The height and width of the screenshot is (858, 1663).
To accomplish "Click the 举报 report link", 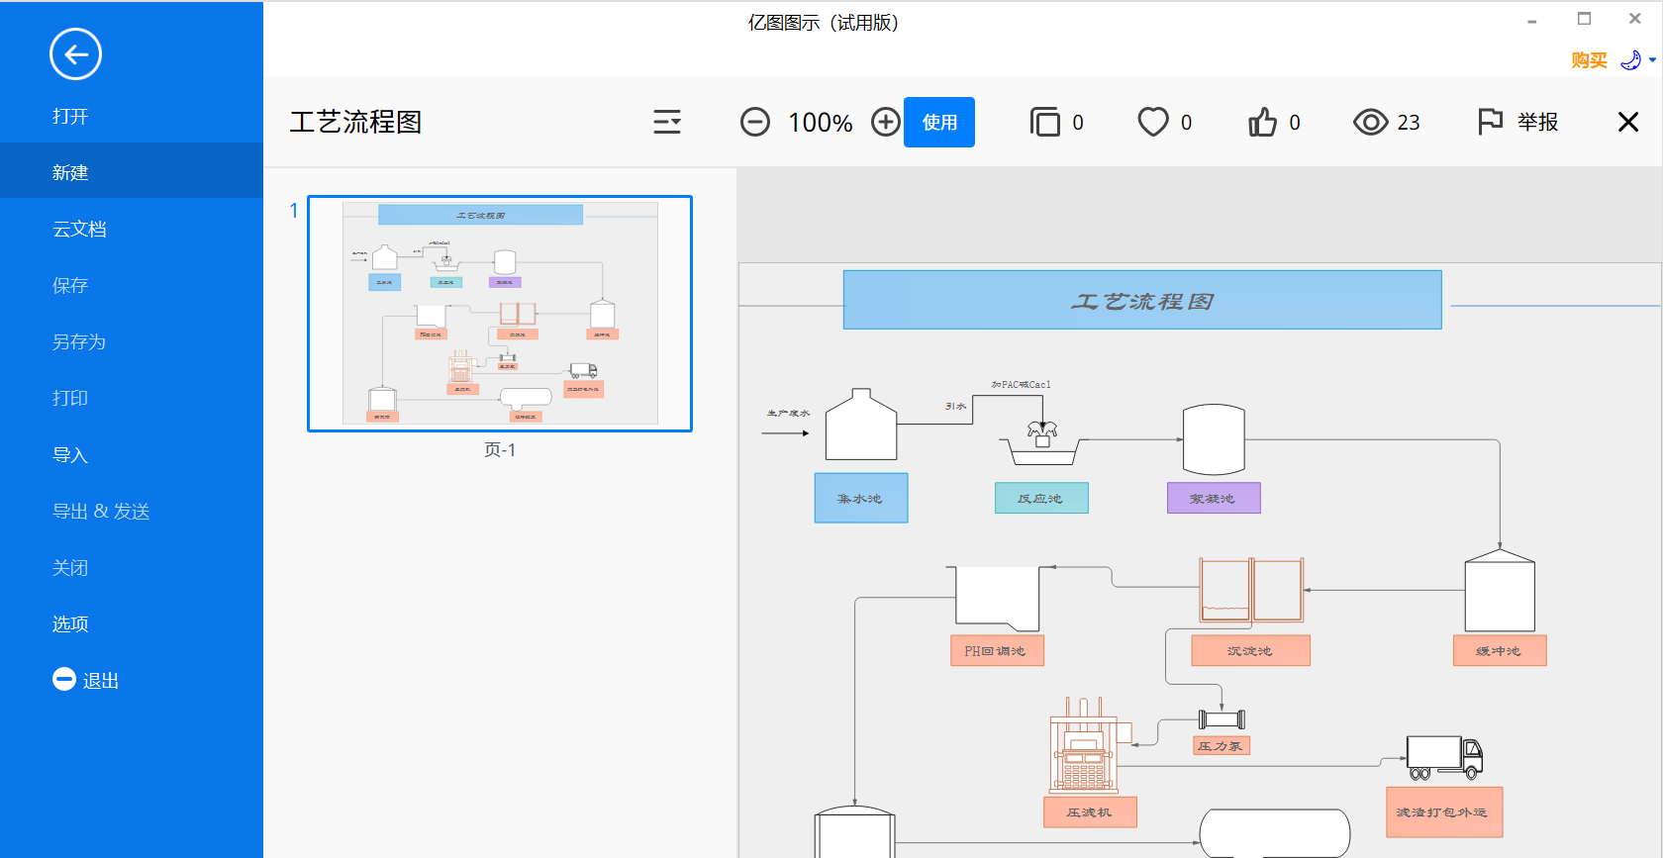I will [x=1538, y=122].
